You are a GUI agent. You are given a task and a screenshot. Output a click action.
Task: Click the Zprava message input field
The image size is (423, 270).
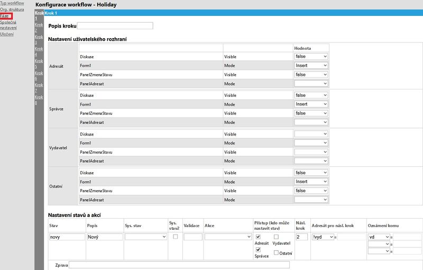[179, 265]
